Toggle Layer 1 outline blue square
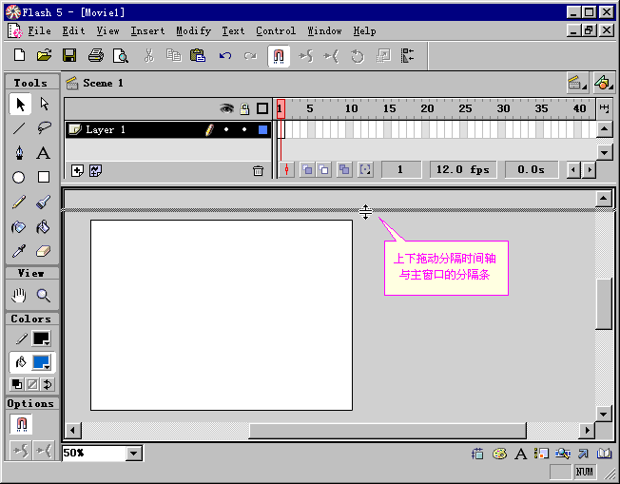The height and width of the screenshot is (484, 620). point(262,129)
